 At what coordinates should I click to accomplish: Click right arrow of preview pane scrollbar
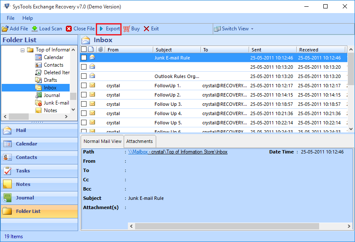[x=349, y=226]
